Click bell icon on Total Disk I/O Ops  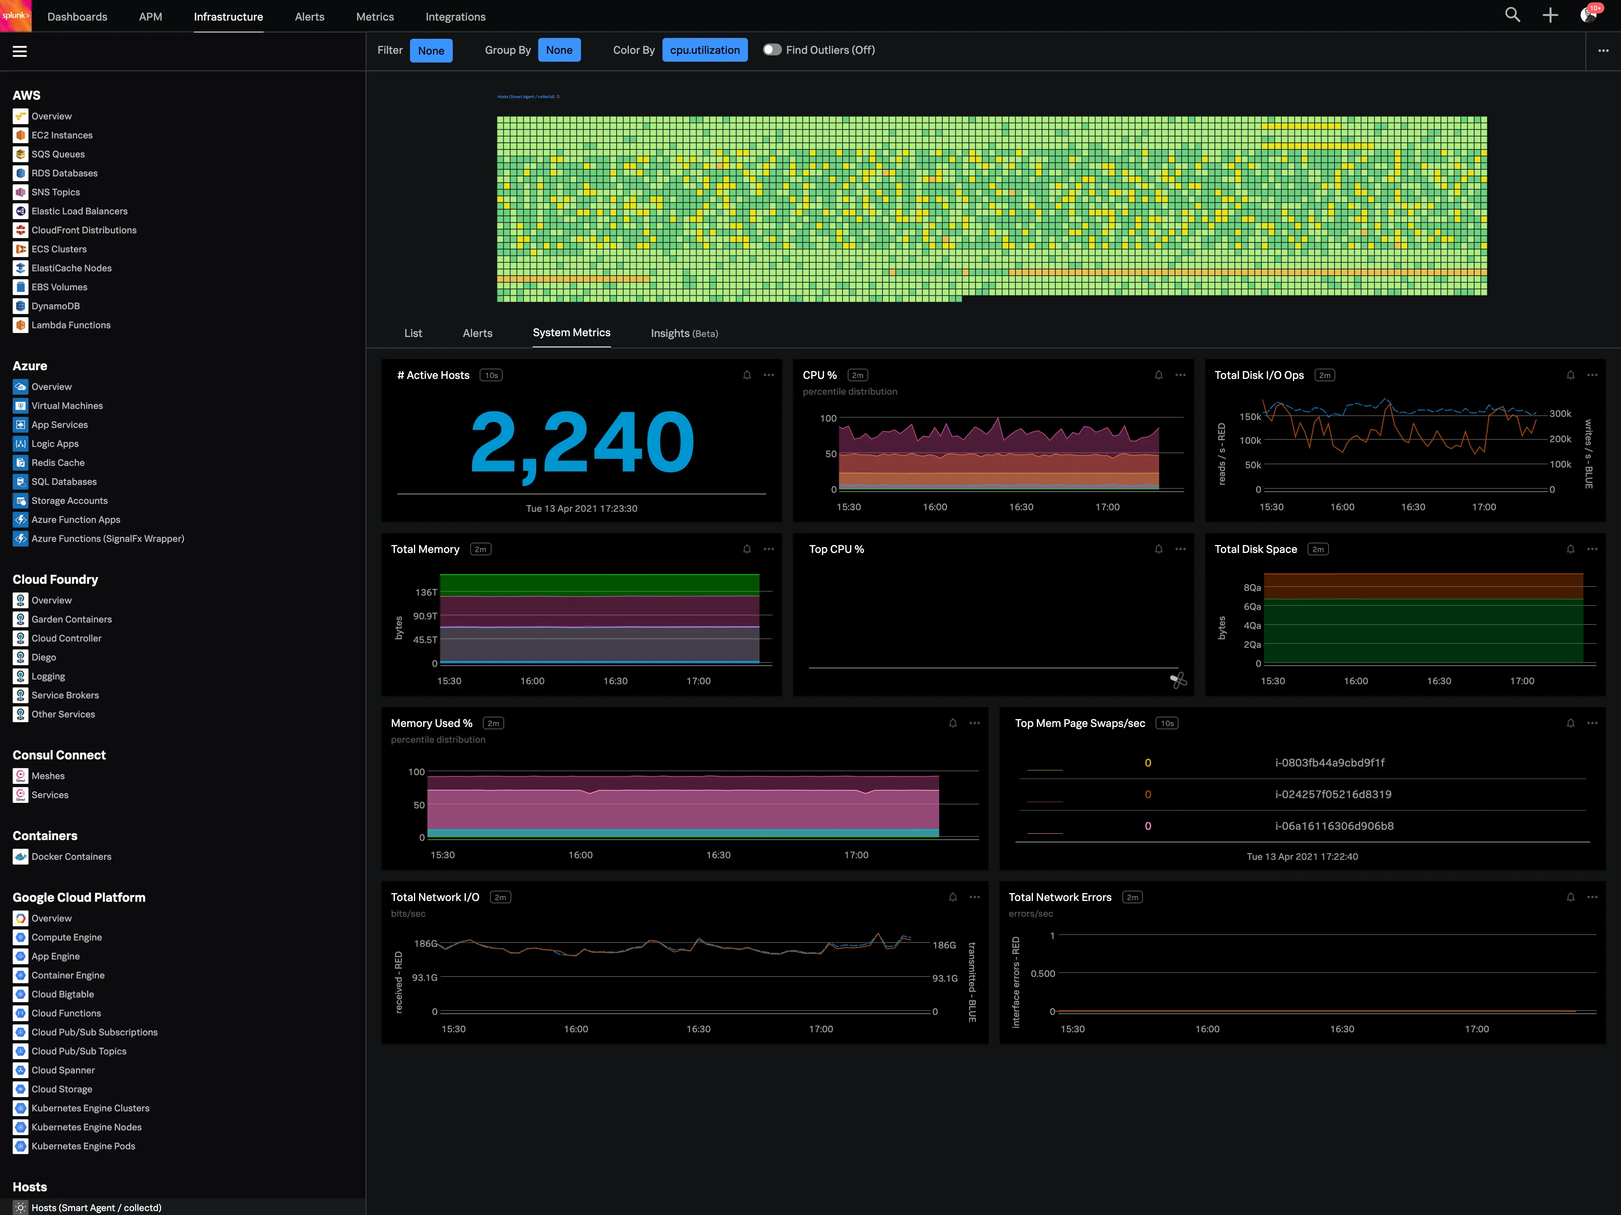[1570, 375]
